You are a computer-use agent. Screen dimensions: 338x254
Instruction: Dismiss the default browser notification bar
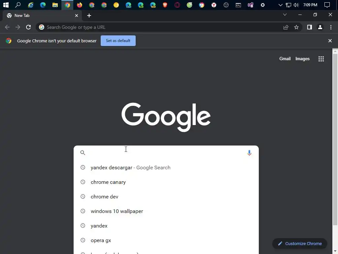click(x=330, y=41)
